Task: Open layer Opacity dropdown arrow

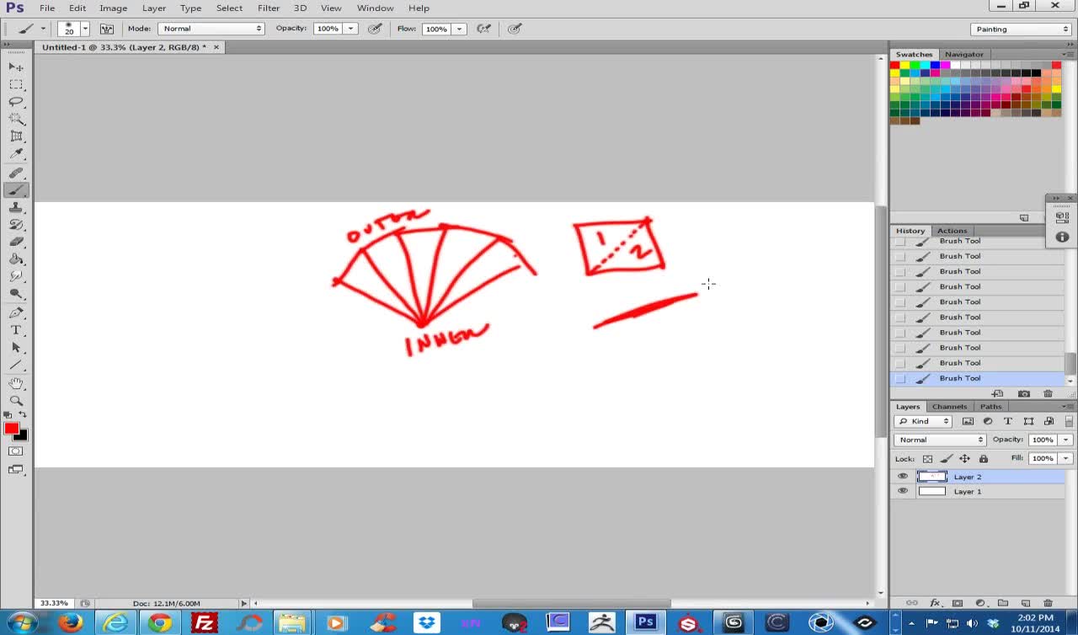Action: 1065,440
